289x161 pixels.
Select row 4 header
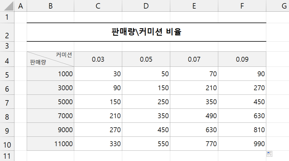coord(7,59)
